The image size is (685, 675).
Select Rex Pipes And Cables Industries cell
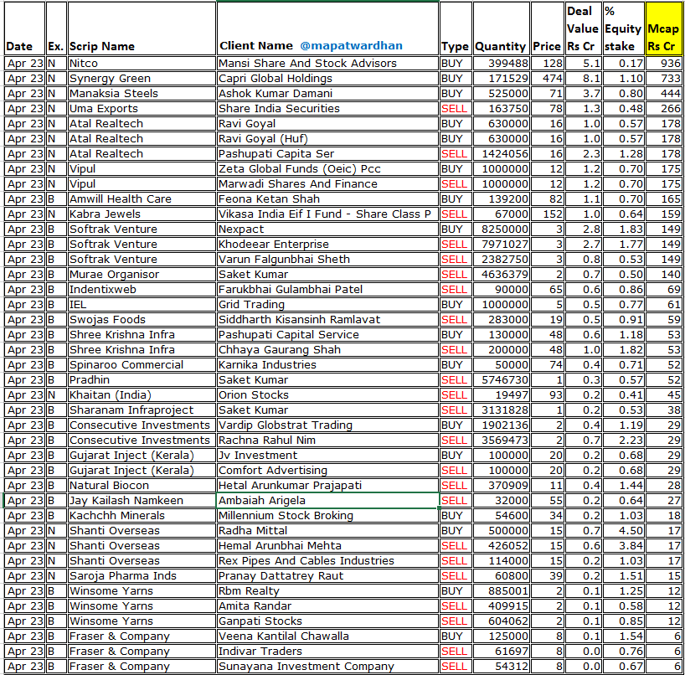click(327, 561)
